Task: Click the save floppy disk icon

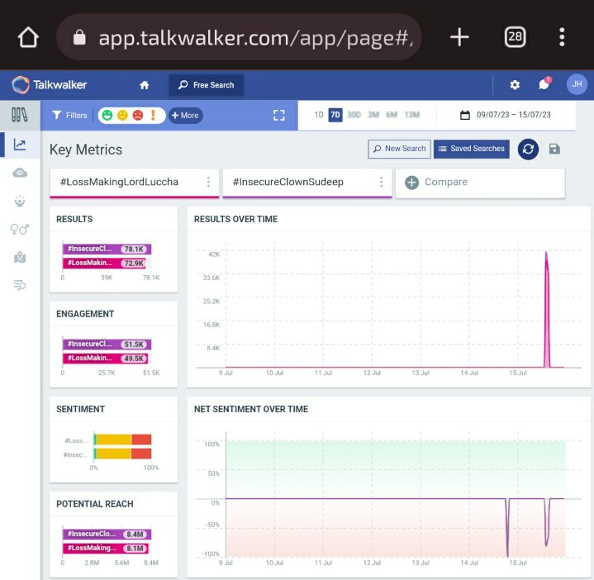Action: tap(554, 149)
